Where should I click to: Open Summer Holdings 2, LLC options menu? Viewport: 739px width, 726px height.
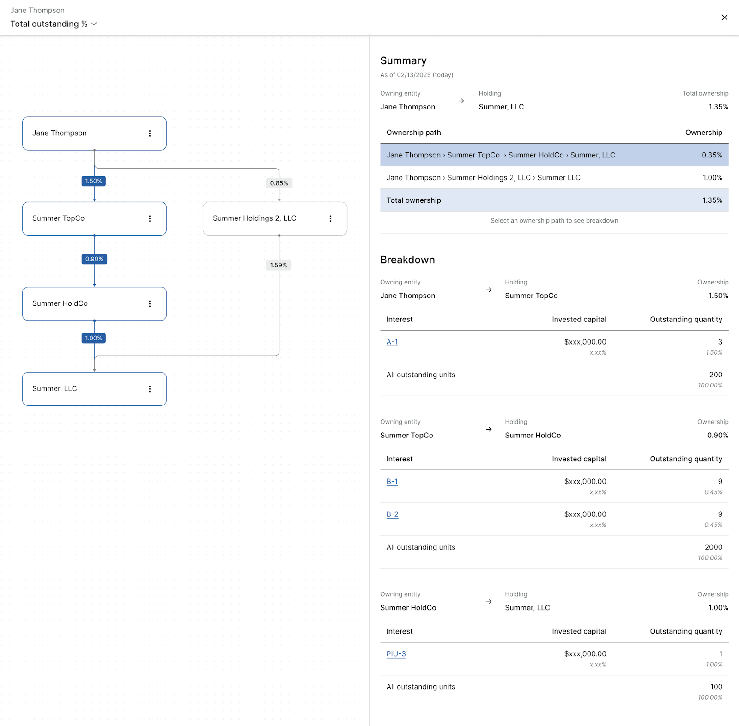pyautogui.click(x=331, y=218)
